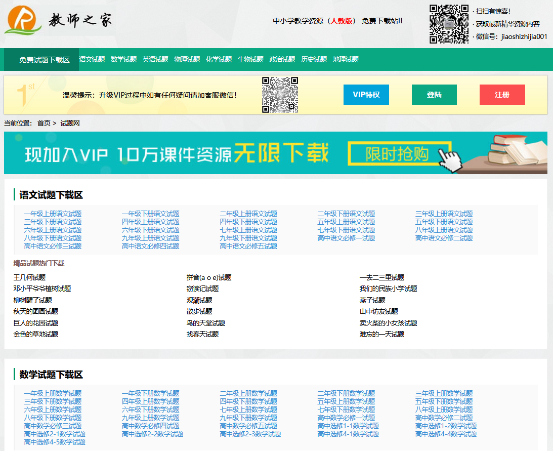Click 试题网 breadcrumb link

[70, 123]
